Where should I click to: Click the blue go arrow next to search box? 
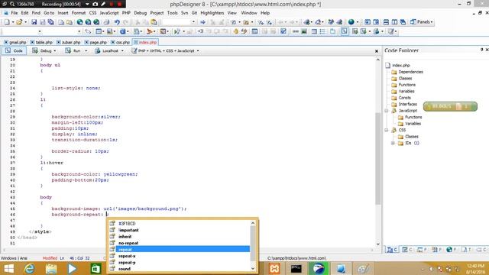point(202,22)
